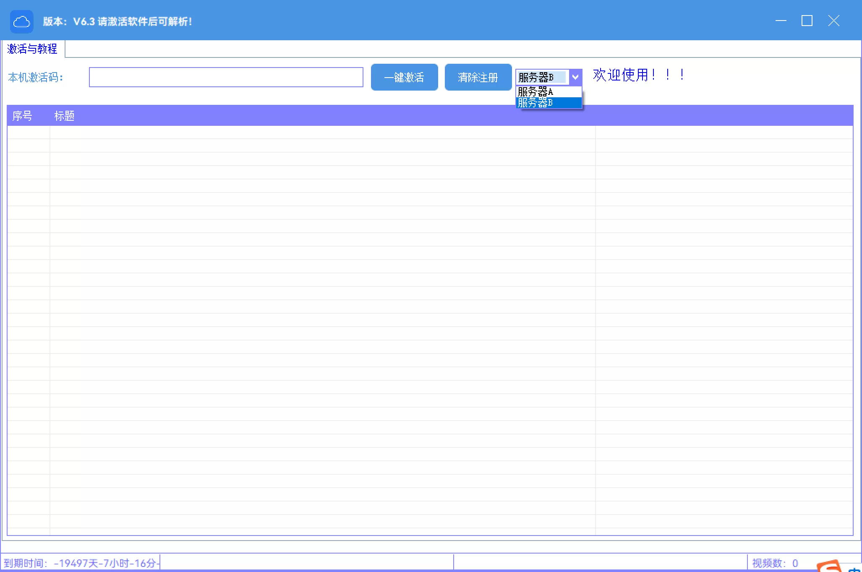
Task: Switch to the 激活与教程 tab
Action: (x=32, y=49)
